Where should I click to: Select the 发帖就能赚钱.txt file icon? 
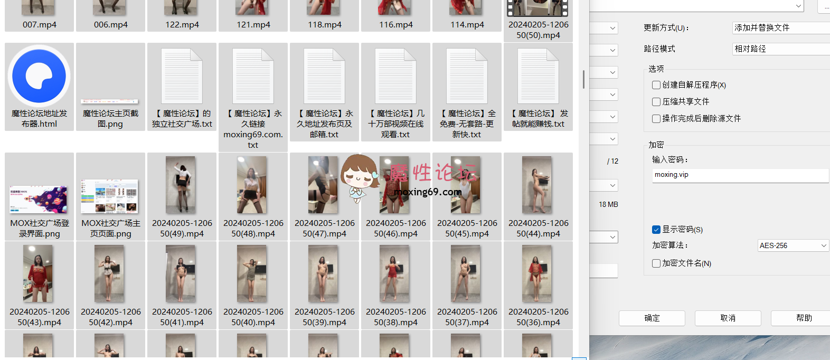coord(538,76)
